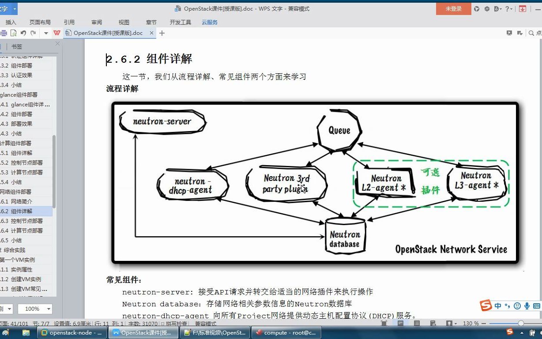Open the 100% zoom dropdown in pane

[49, 309]
